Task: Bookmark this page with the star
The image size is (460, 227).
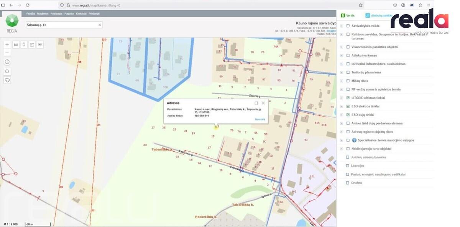Action: click(361, 5)
